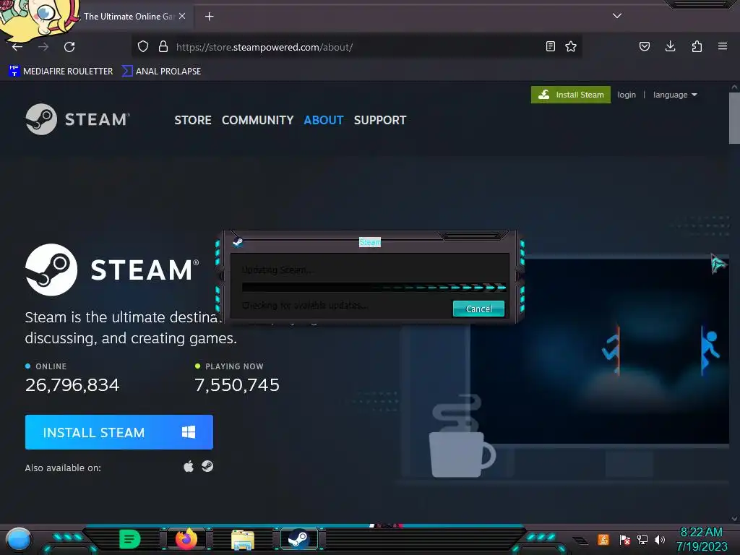Viewport: 740px width, 555px height.
Task: Click the Steam logo in the header
Action: [x=78, y=119]
